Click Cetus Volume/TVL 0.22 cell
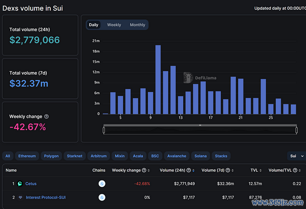Viewport: 306px width, 209px height. (x=297, y=184)
